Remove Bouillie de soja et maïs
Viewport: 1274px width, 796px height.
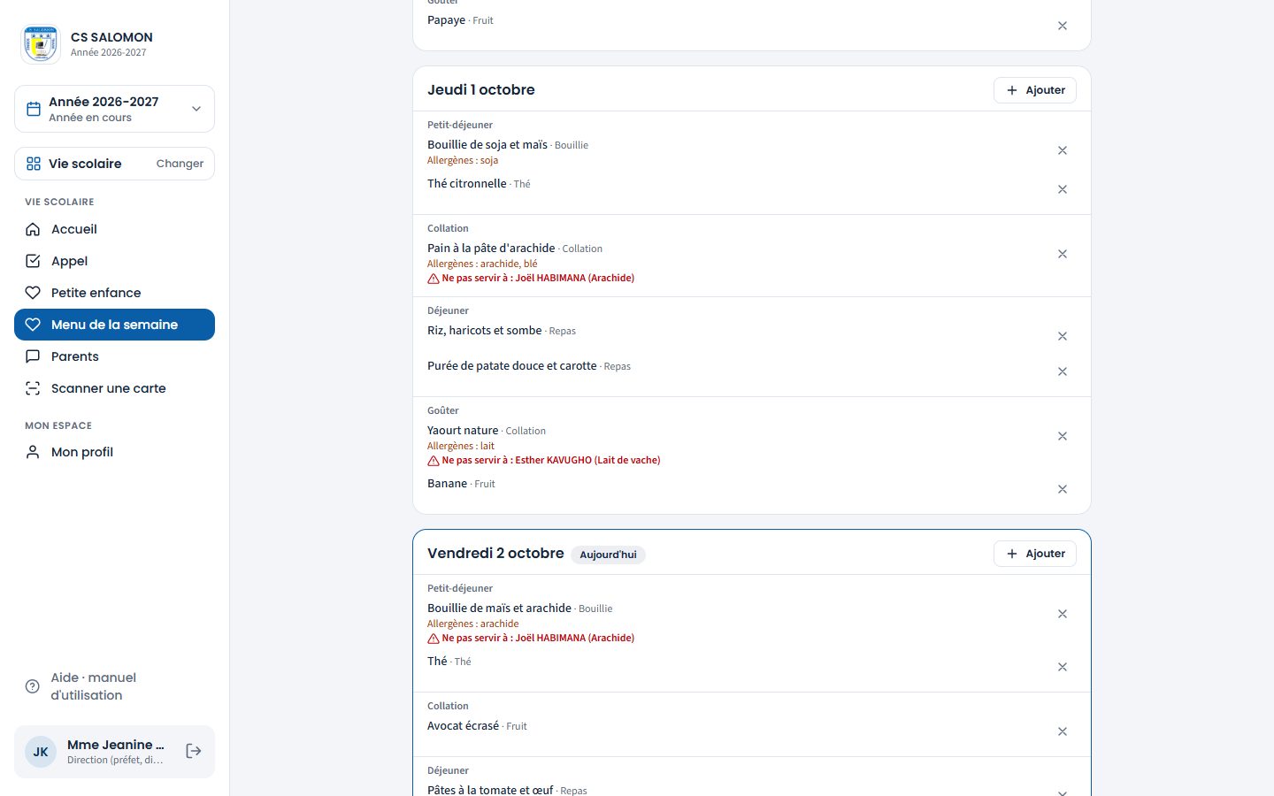pos(1063,150)
